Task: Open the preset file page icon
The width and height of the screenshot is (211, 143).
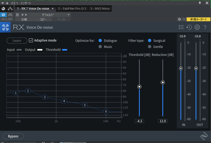Action: [x=17, y=15]
